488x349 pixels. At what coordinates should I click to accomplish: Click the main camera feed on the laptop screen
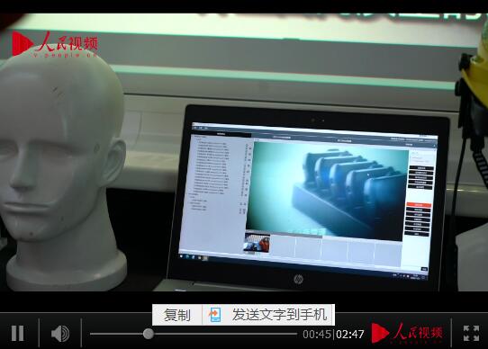pyautogui.click(x=328, y=191)
